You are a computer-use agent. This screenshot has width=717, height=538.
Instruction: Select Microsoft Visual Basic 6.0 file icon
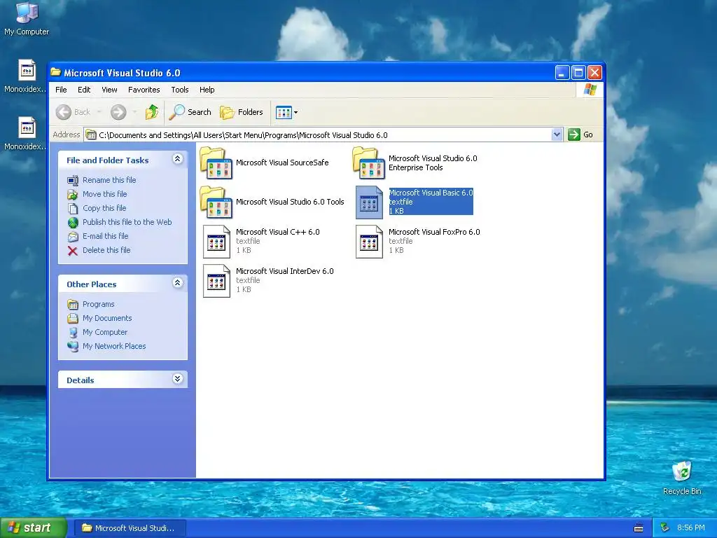pyautogui.click(x=369, y=202)
